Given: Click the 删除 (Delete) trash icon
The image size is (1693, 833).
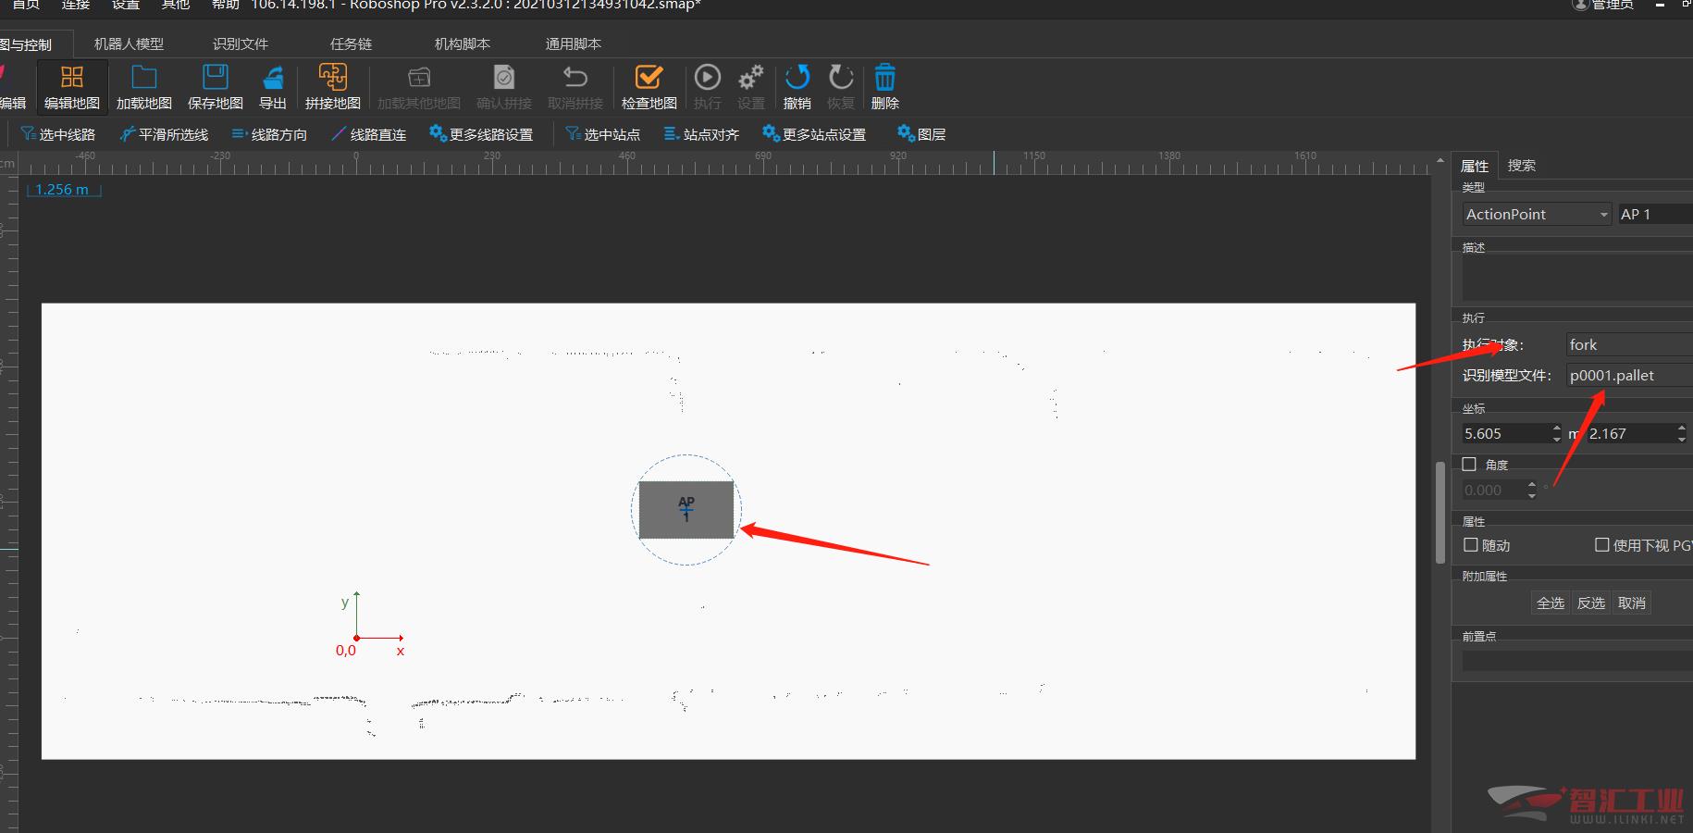Looking at the screenshot, I should [885, 77].
